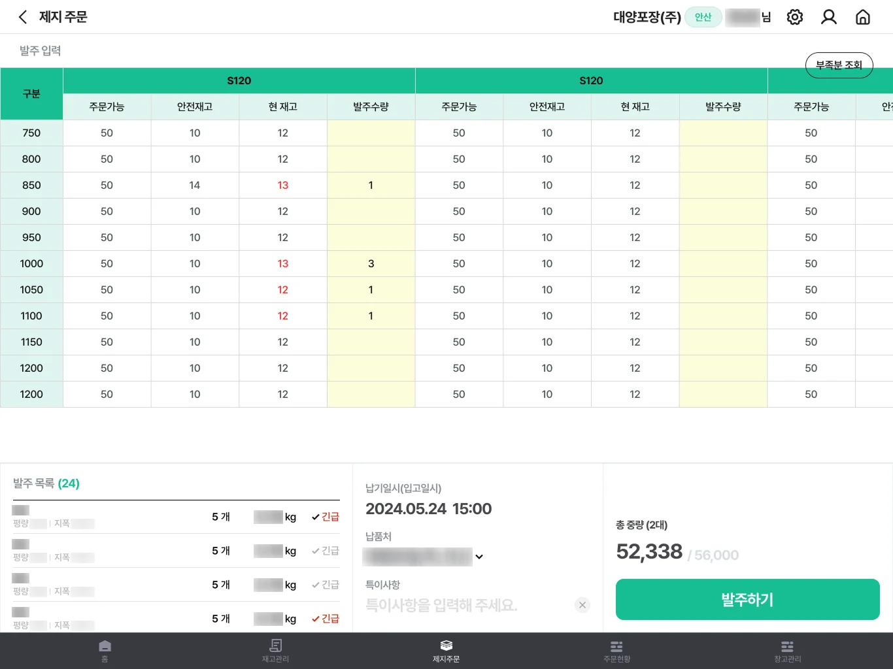Select row label 1050
893x669 pixels.
31,290
